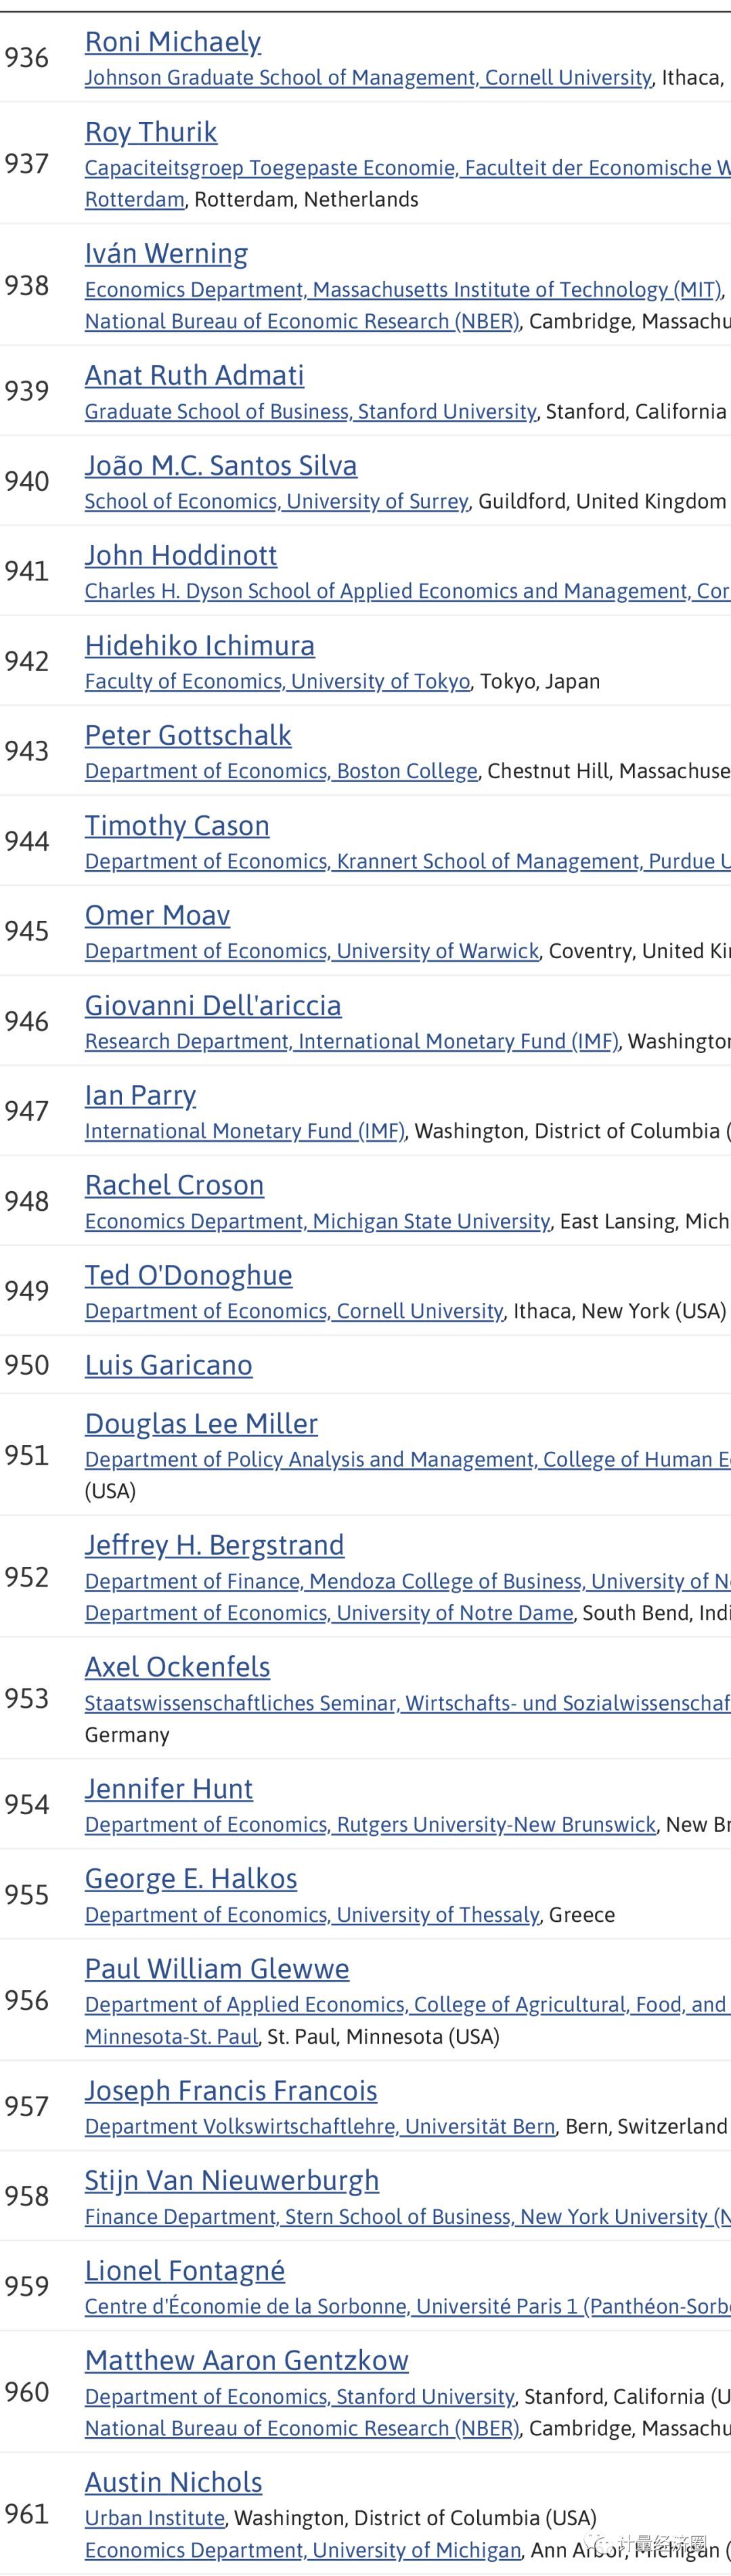The image size is (731, 2576).
Task: Click the Urban Institute affiliation link
Action: click(x=154, y=2518)
